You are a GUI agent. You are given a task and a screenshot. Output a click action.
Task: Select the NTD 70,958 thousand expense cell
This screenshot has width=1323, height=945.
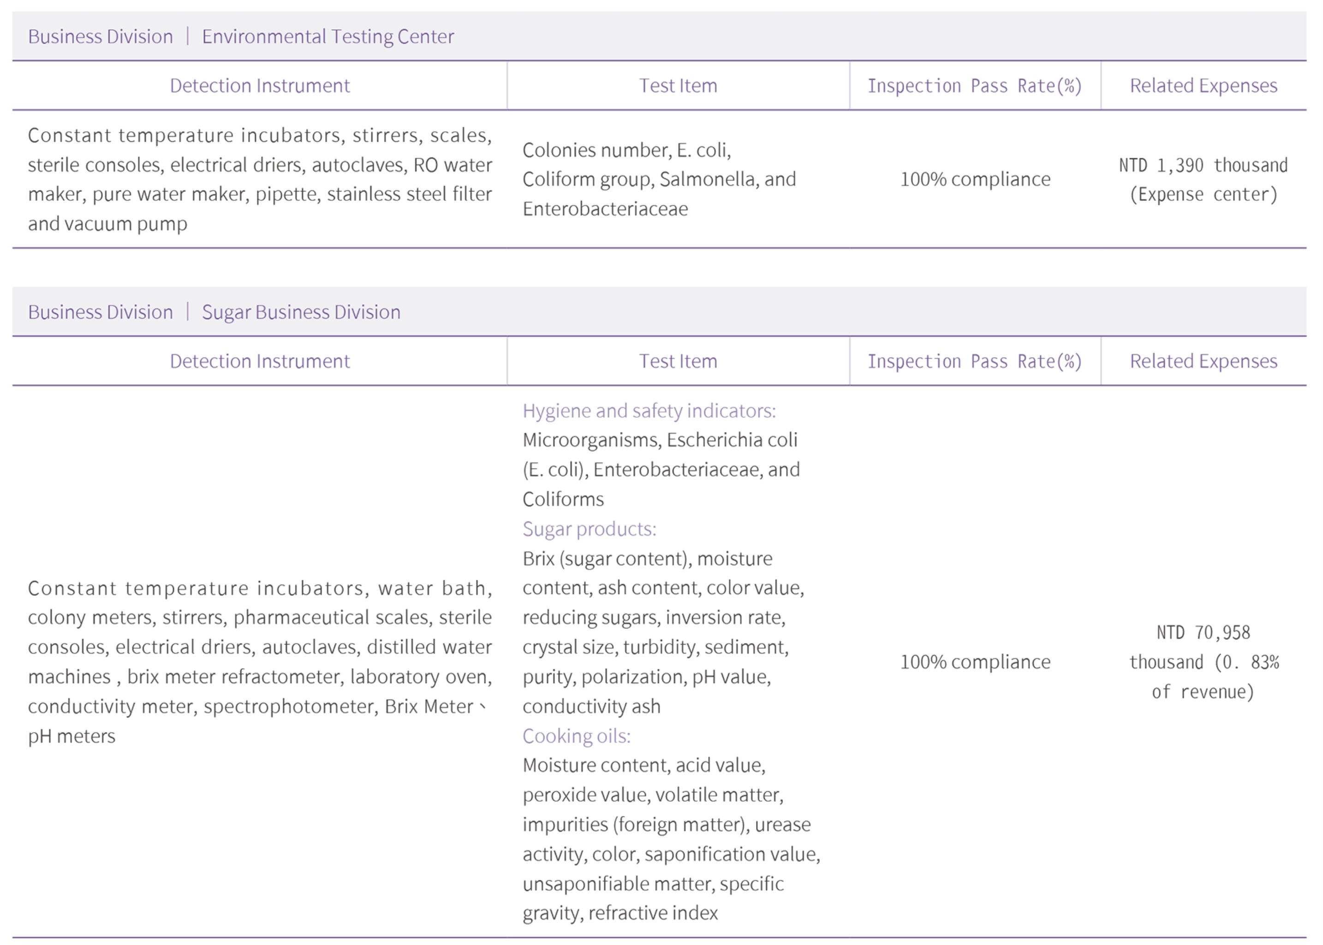(1203, 662)
